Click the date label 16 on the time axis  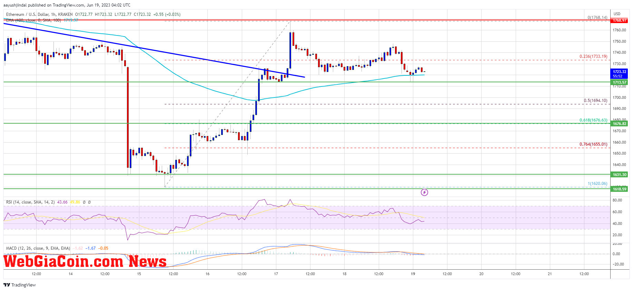pos(207,274)
